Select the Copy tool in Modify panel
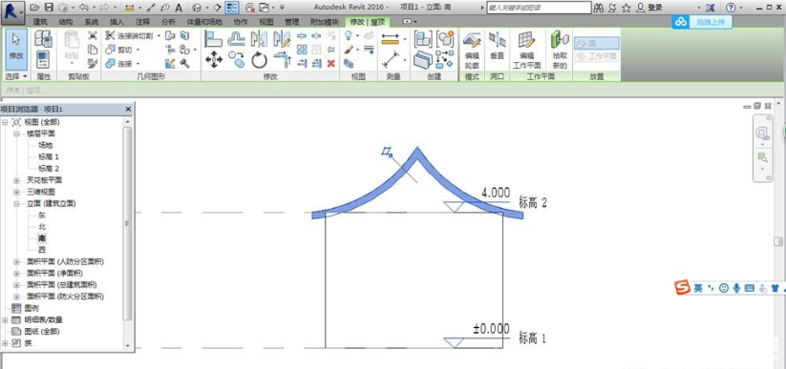This screenshot has height=369, width=786. tap(237, 59)
